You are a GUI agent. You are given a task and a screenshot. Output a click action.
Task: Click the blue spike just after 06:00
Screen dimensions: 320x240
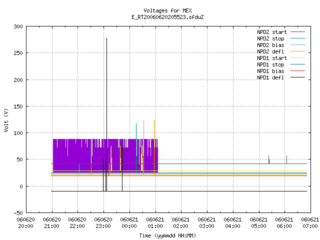click(286, 159)
